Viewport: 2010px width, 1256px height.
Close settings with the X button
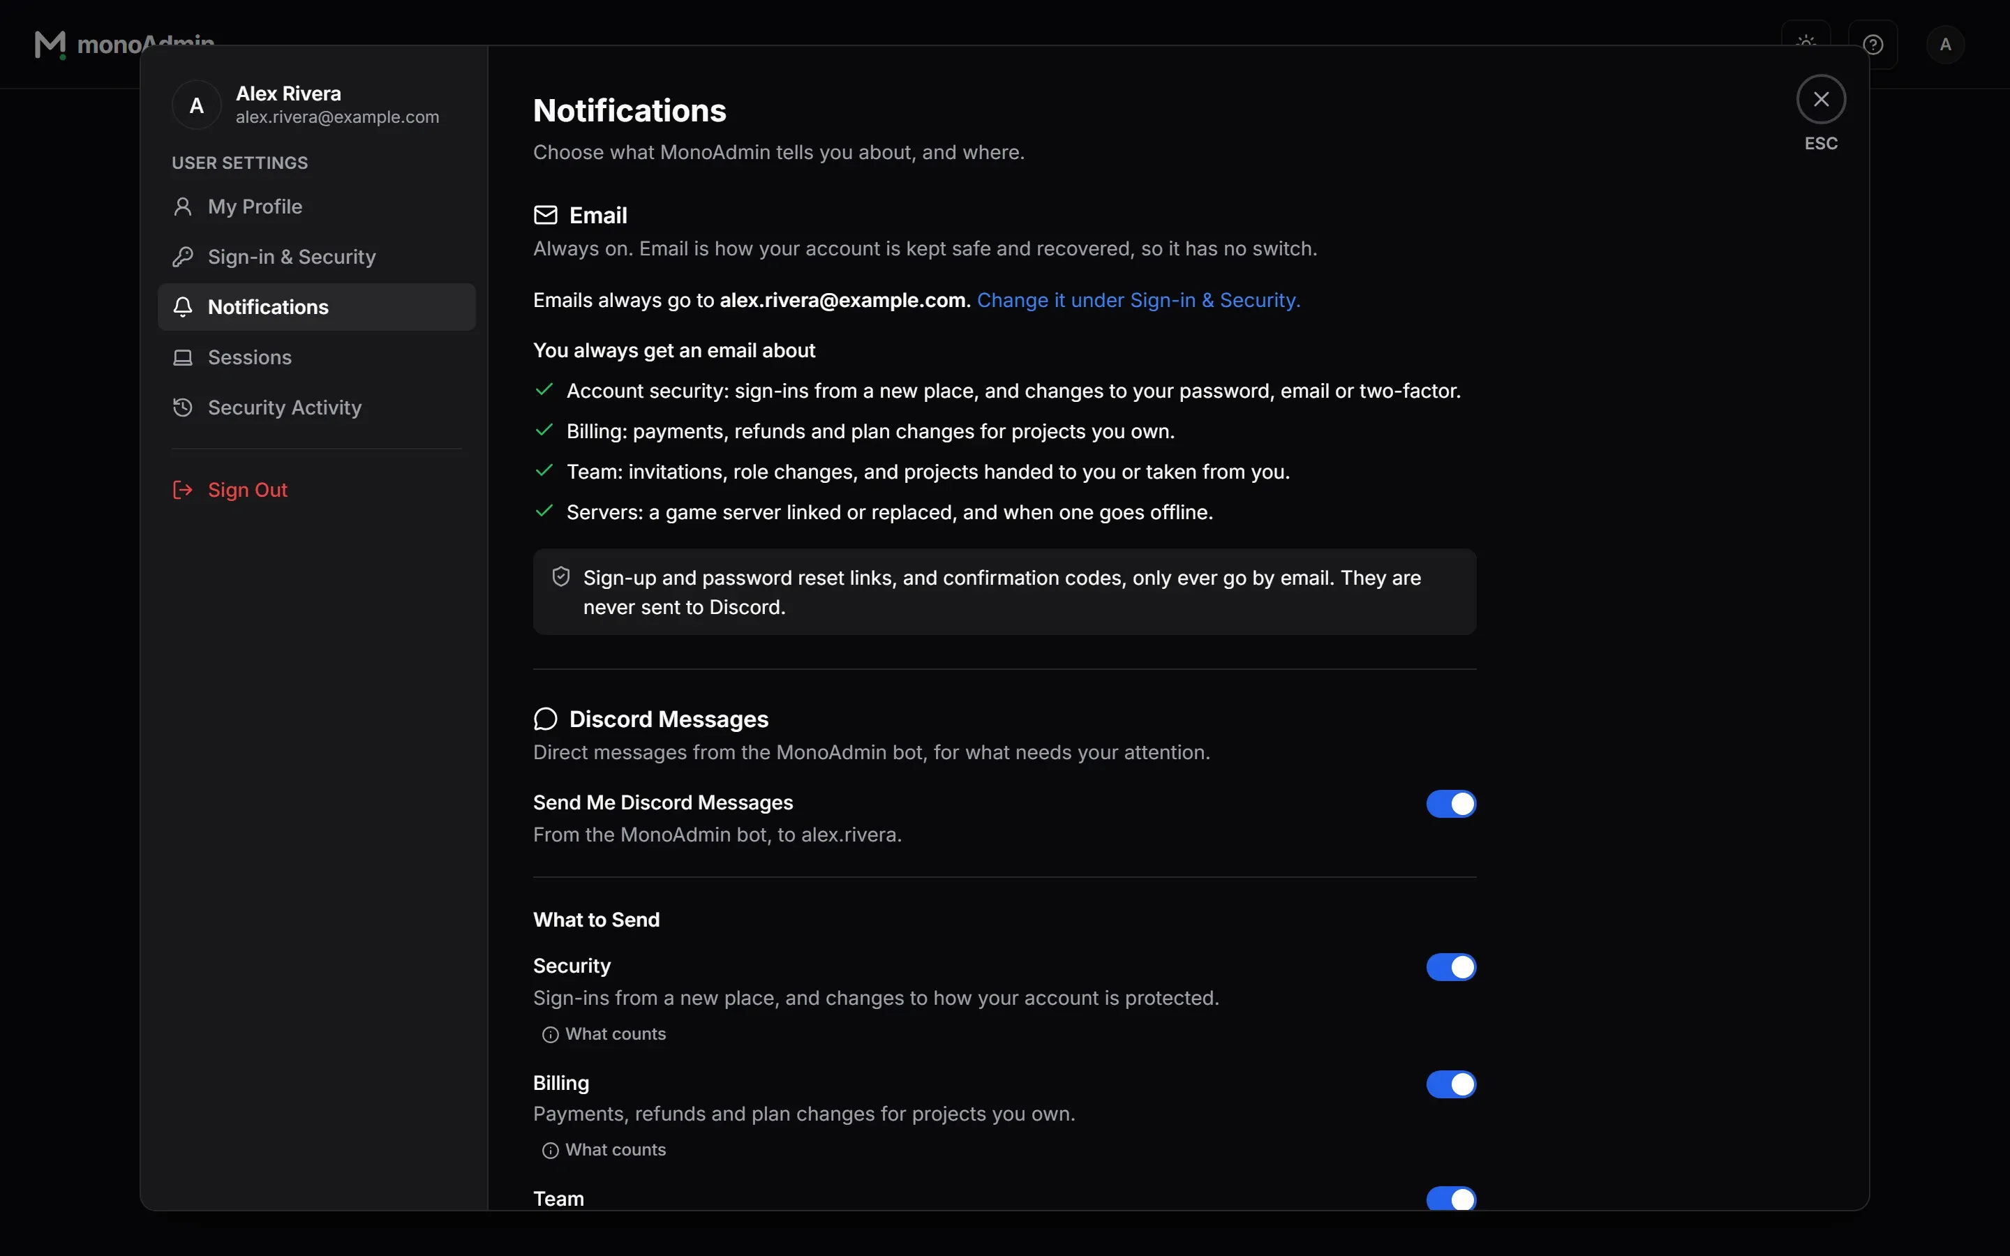[1821, 99]
